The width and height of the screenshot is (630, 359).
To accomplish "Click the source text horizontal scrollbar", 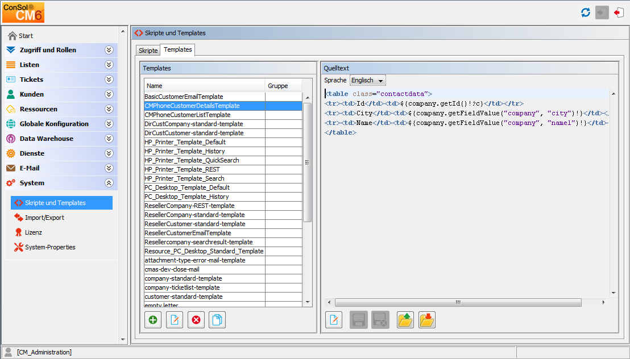I will [x=458, y=303].
